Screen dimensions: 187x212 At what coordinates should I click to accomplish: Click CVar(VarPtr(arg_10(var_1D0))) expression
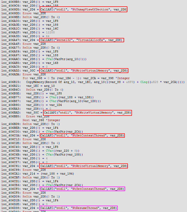tap(75, 101)
